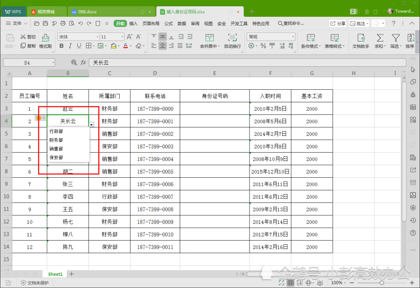Click the 批注 comment button

(x=359, y=23)
